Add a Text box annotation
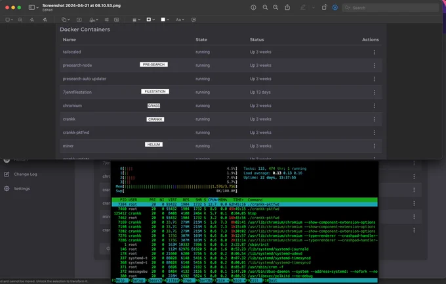The height and width of the screenshot is (284, 446). 79,20
